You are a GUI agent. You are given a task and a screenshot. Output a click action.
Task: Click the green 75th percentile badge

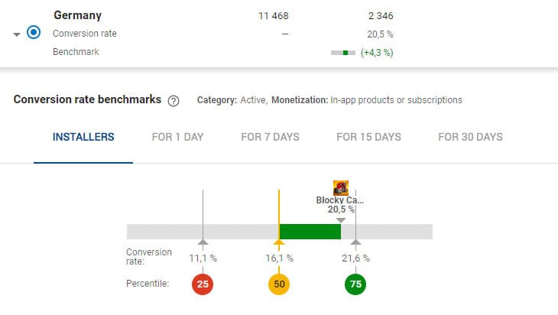355,284
